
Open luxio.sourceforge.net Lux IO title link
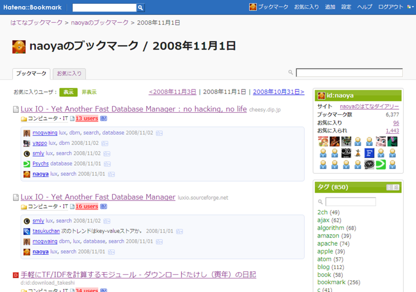[98, 197]
